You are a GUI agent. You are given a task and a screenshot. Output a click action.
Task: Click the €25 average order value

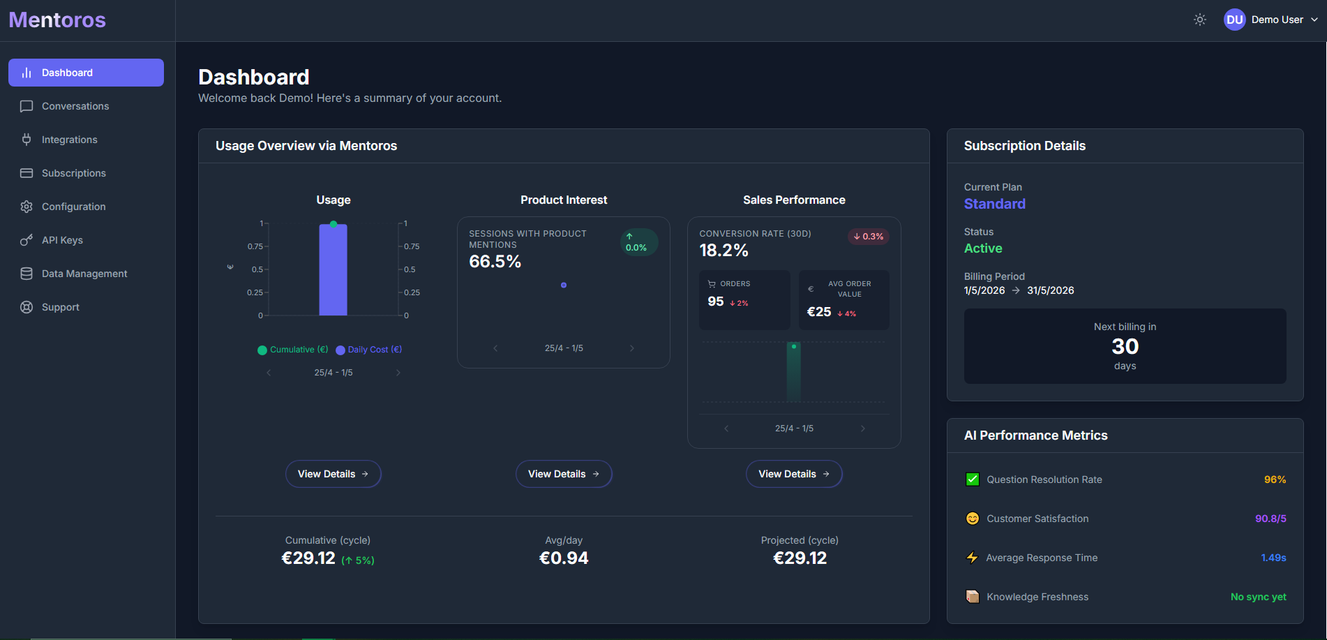(x=819, y=312)
